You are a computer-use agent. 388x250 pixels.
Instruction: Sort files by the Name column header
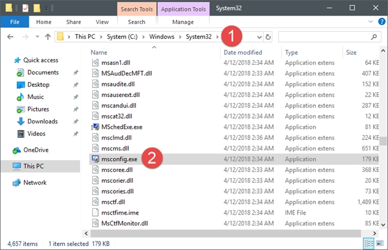pos(99,53)
